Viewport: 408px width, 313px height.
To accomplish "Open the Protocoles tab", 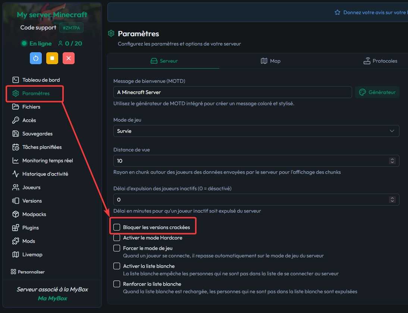I will pyautogui.click(x=380, y=61).
